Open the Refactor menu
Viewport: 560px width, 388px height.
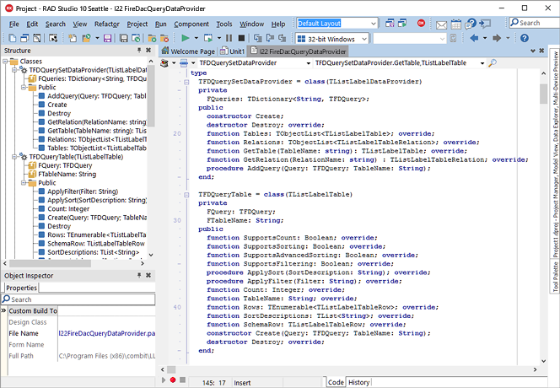coord(107,24)
